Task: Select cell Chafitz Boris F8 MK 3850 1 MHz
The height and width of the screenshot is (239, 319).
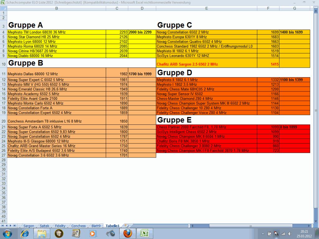Action: (x=207, y=141)
